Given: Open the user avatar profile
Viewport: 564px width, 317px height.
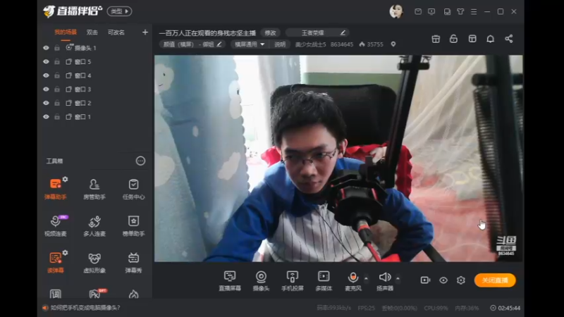Looking at the screenshot, I should point(396,11).
